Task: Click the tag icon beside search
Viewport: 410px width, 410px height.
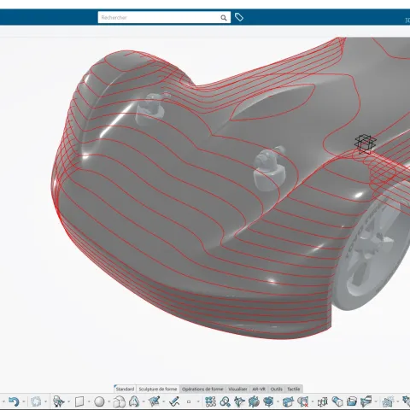Action: coord(239,17)
